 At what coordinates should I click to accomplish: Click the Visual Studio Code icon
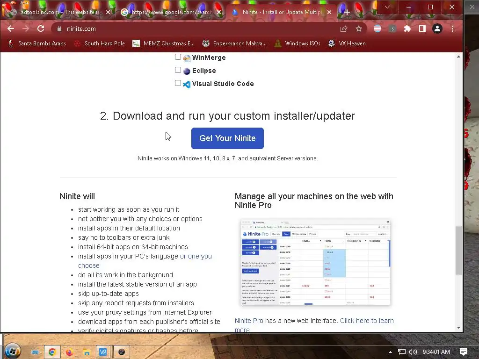(x=187, y=84)
